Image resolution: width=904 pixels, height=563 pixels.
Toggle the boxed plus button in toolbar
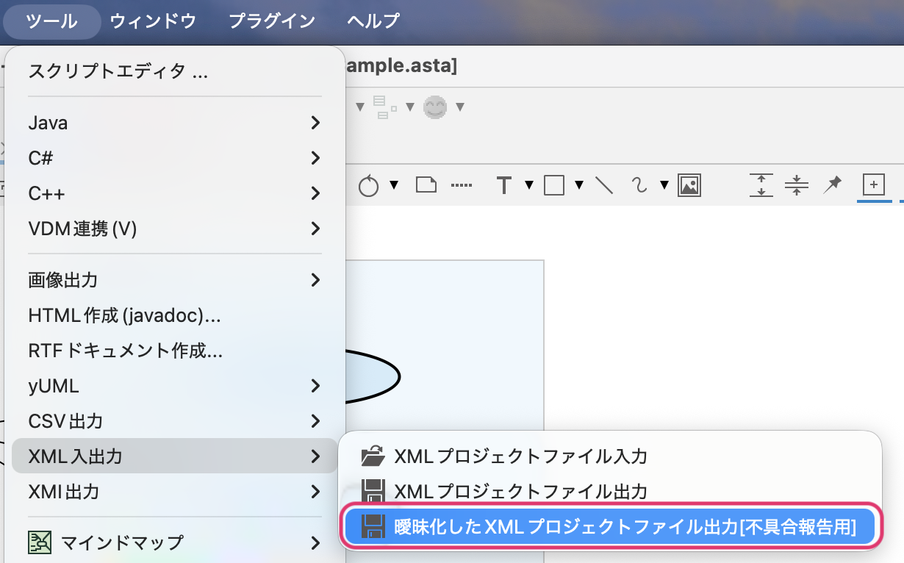click(x=872, y=184)
